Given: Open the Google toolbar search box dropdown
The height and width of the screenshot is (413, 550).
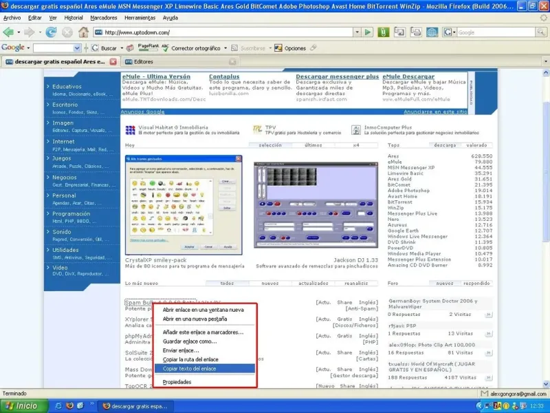Looking at the screenshot, I should point(77,48).
